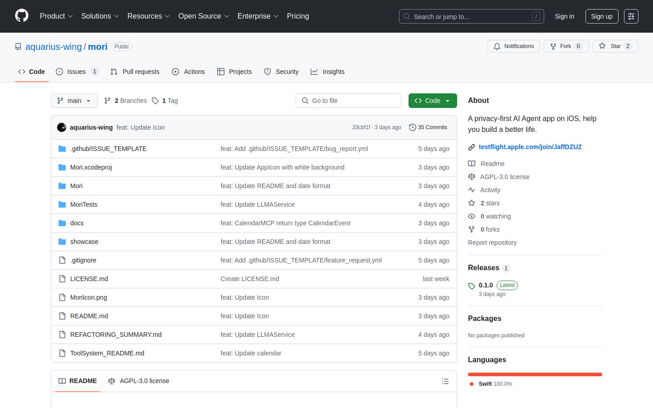This screenshot has height=408, width=653.
Task: Expand the Product menu
Action: (x=56, y=16)
